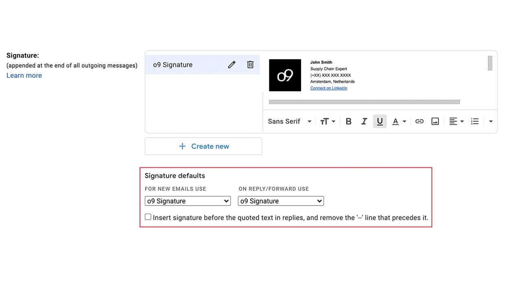Insert an image into the signature
Image resolution: width=509 pixels, height=287 pixels.
coord(435,121)
